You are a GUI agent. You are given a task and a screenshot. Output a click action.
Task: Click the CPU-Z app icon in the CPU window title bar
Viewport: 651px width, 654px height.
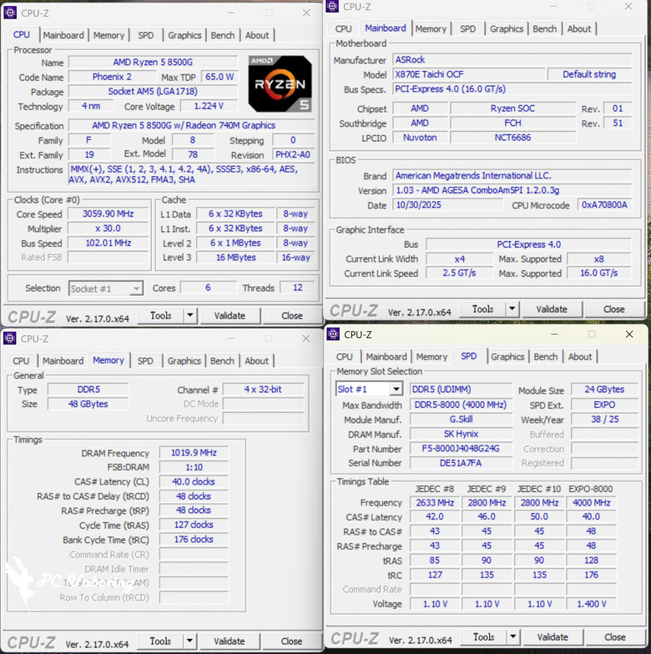(x=10, y=13)
